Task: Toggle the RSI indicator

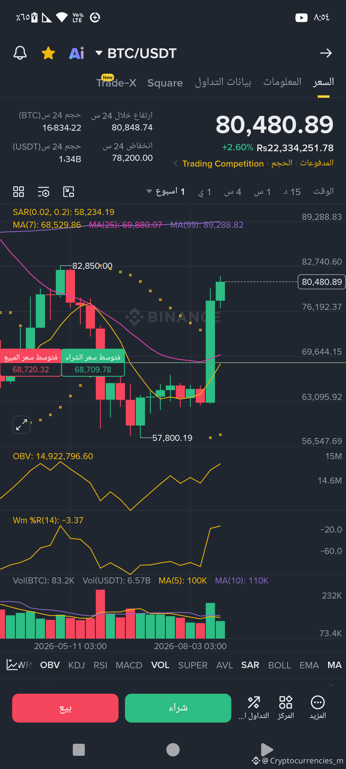Action: tap(100, 665)
